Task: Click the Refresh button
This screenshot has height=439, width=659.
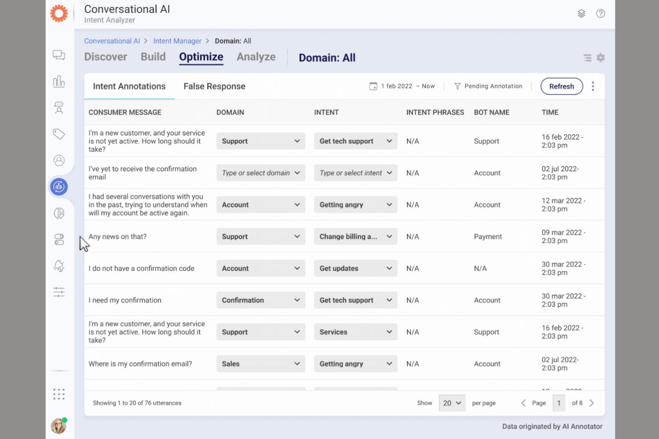Action: [x=561, y=86]
